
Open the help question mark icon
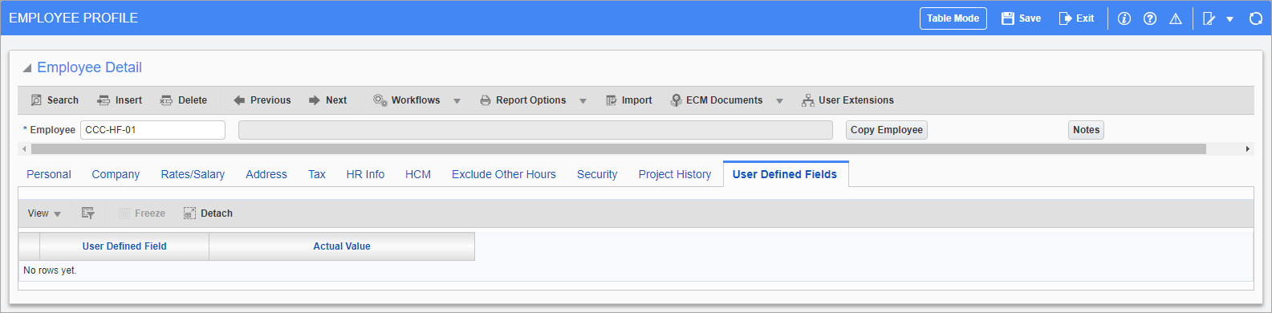tap(1150, 18)
